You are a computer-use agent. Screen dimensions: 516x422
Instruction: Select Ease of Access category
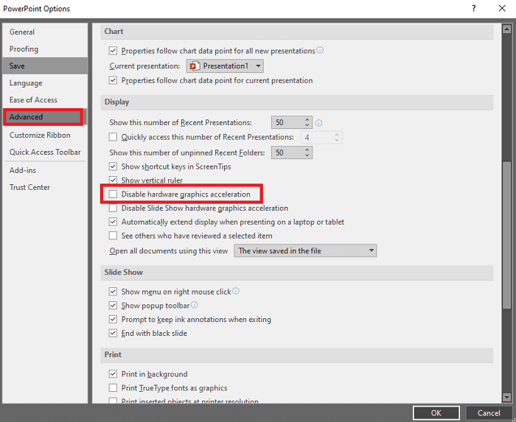click(x=45, y=99)
